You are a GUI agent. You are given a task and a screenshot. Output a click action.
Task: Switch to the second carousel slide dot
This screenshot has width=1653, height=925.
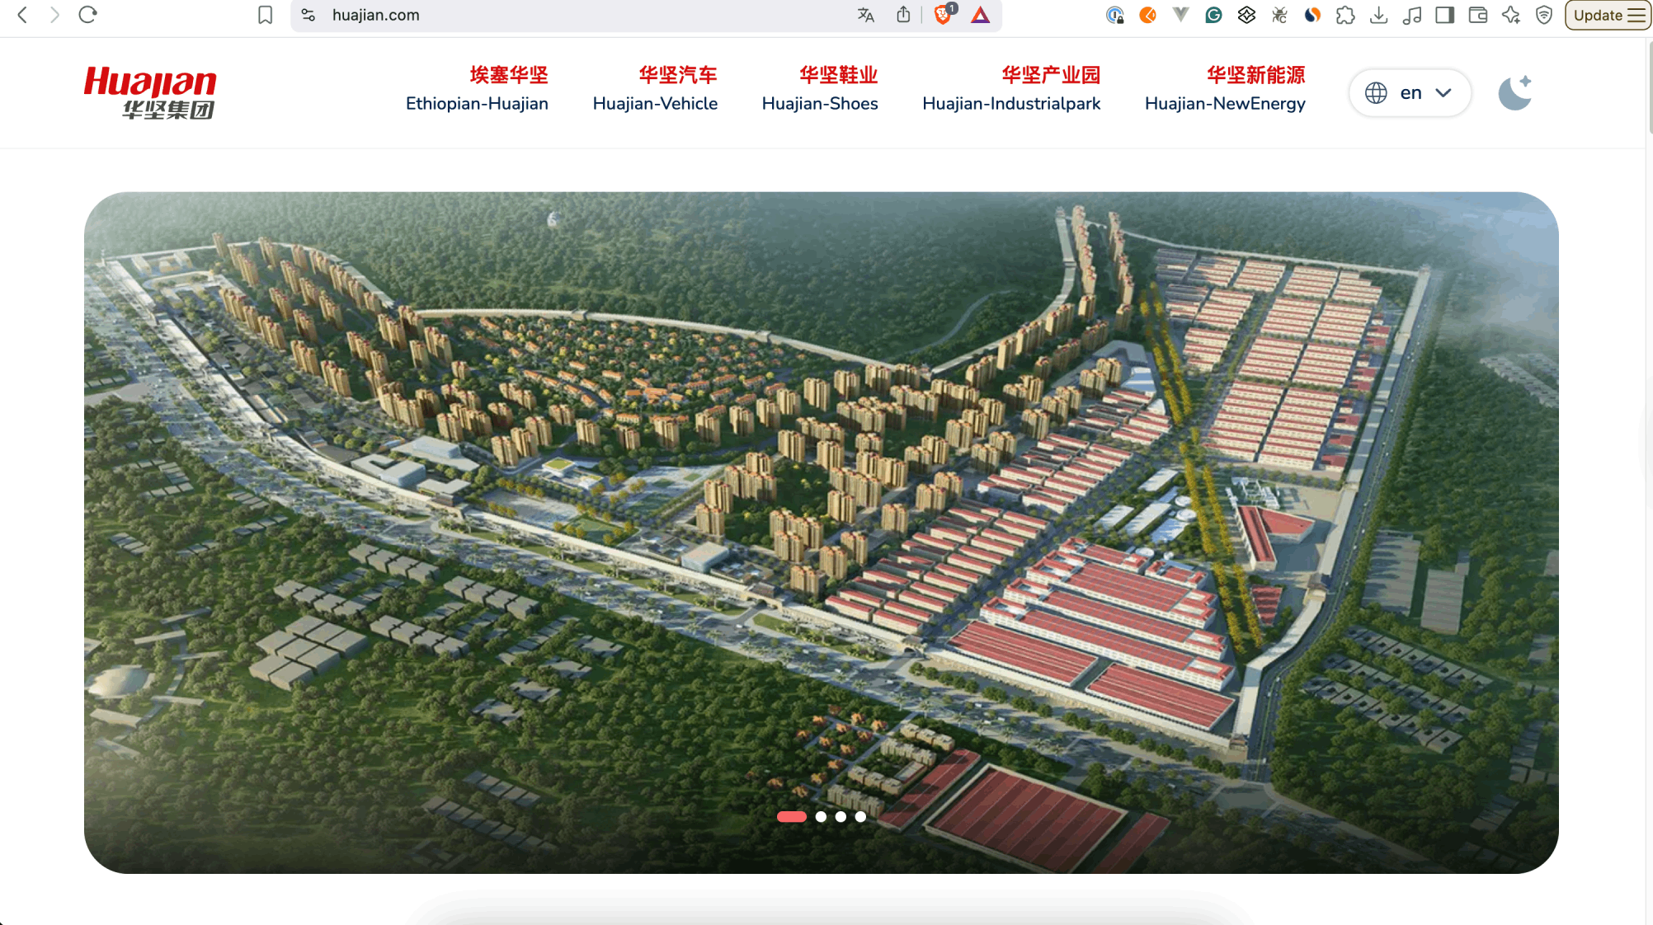821,816
